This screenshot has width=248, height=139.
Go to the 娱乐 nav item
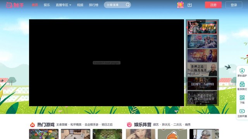(47, 5)
